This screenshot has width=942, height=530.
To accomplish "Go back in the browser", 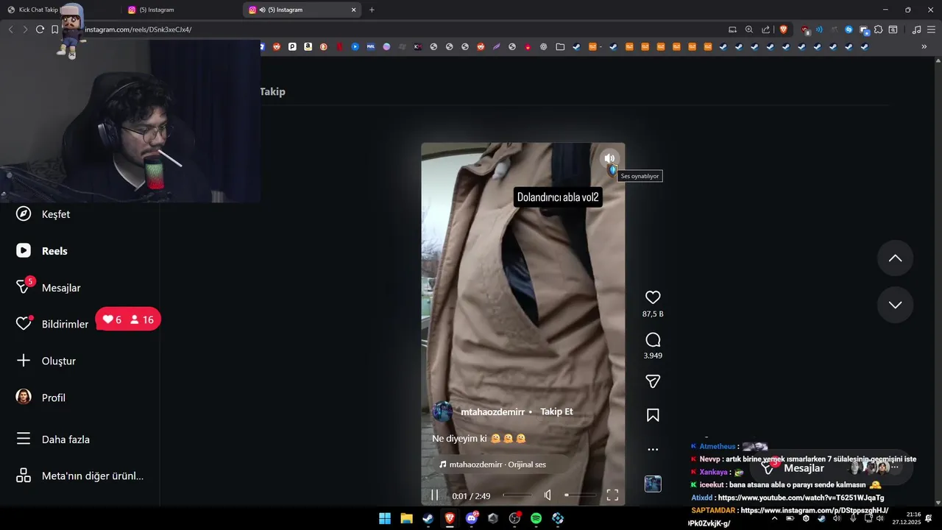I will click(x=10, y=29).
